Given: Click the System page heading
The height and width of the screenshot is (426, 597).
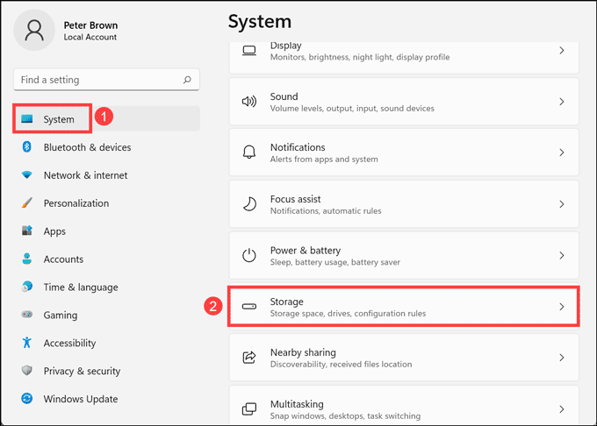Looking at the screenshot, I should (260, 22).
